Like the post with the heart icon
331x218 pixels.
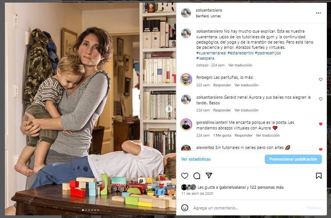click(x=185, y=176)
